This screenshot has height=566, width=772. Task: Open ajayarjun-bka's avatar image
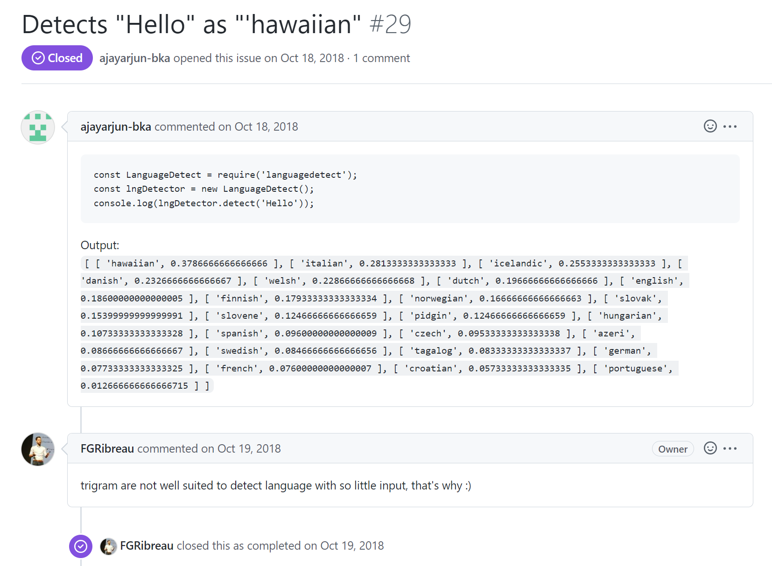pyautogui.click(x=38, y=127)
